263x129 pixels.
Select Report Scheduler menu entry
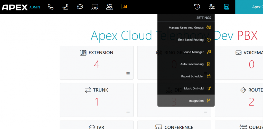coord(186,76)
